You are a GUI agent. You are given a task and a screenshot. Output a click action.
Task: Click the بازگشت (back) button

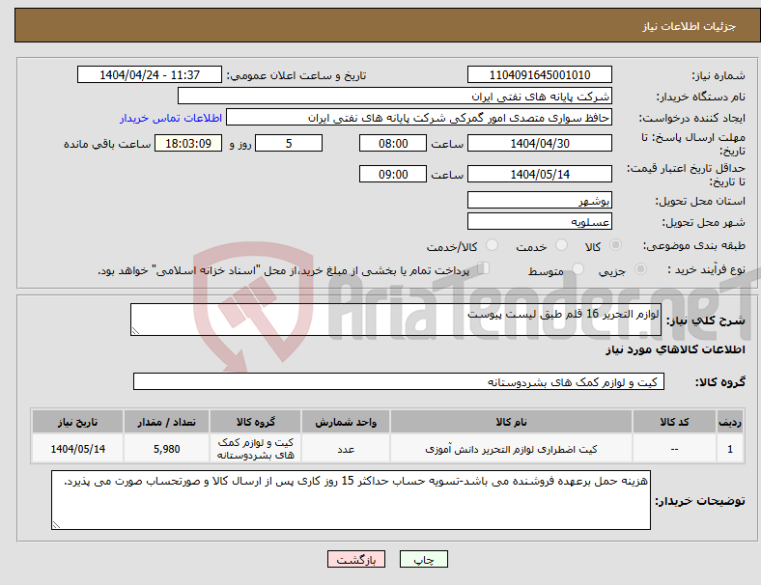356,559
